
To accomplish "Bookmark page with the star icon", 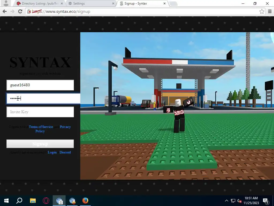I will (x=262, y=11).
